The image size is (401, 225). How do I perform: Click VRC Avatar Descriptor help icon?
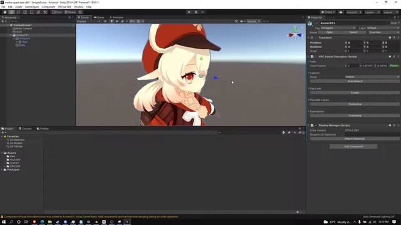pyautogui.click(x=390, y=57)
